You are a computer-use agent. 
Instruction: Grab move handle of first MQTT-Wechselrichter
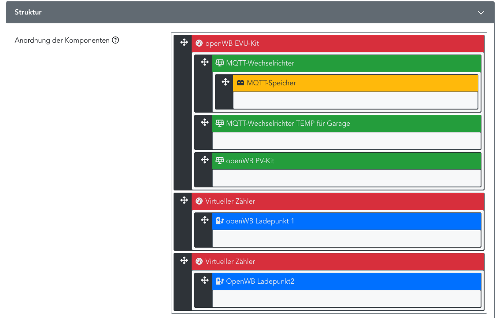pyautogui.click(x=205, y=62)
